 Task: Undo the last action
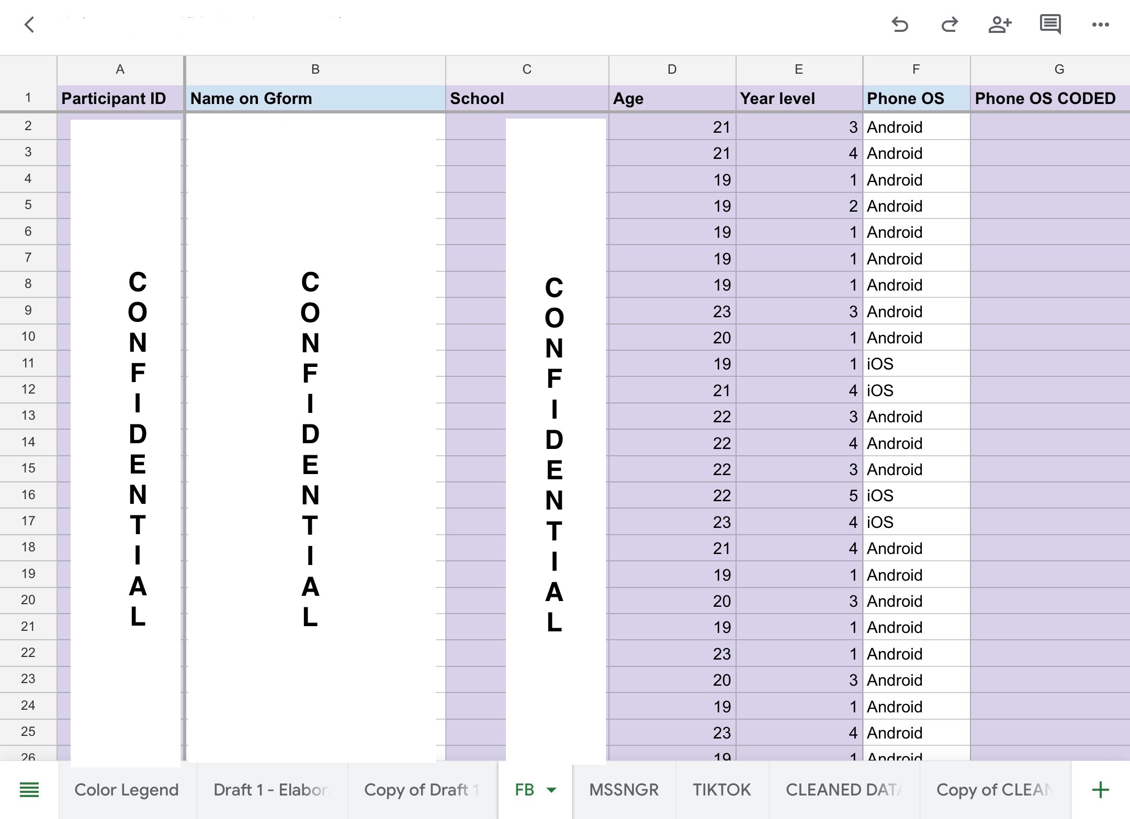click(900, 25)
